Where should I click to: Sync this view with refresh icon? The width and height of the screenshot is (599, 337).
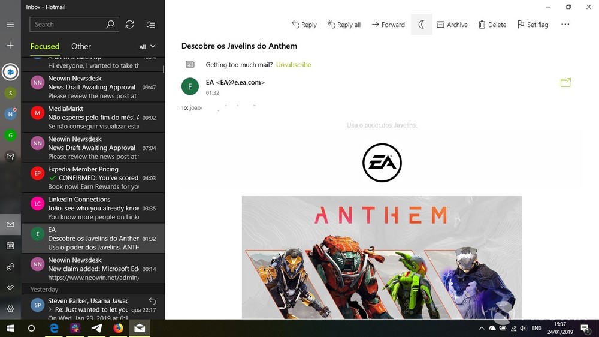129,24
